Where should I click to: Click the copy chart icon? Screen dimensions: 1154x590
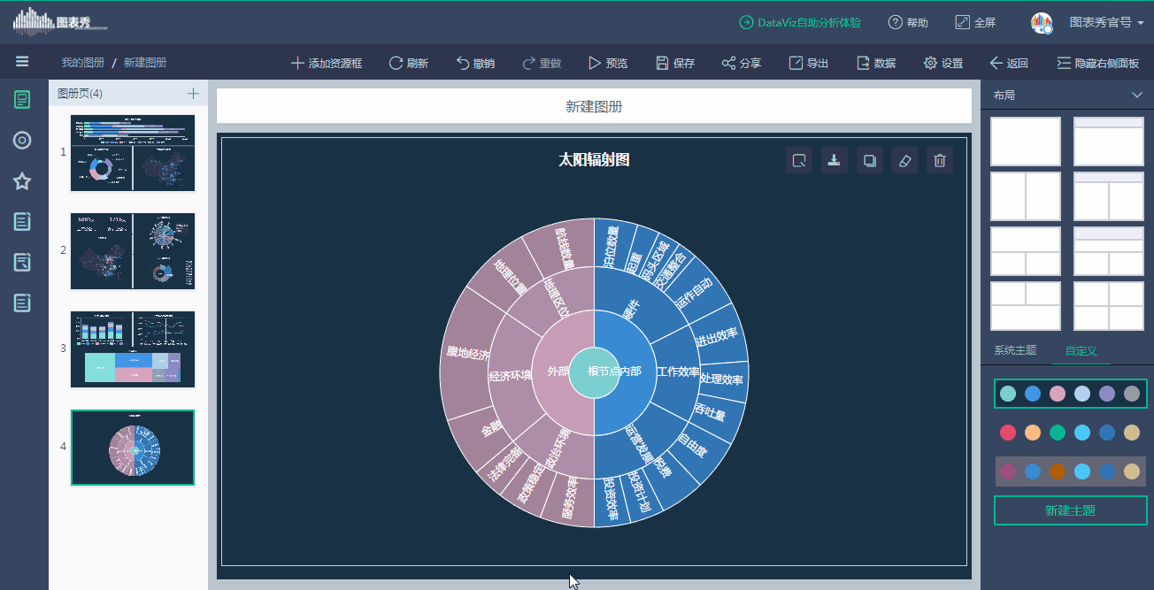click(x=869, y=160)
